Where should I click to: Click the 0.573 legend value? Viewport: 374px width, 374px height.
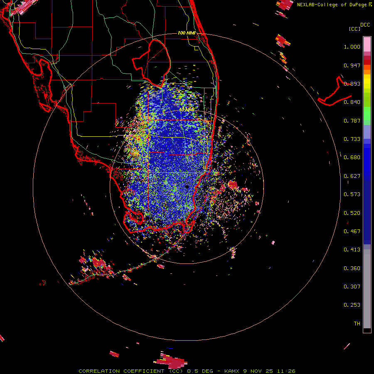tap(352, 194)
